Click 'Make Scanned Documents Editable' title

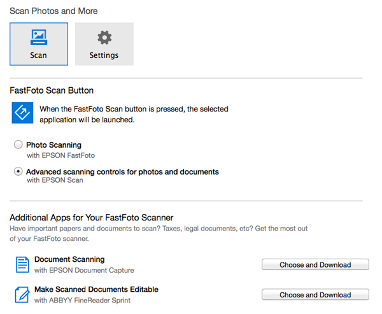pyautogui.click(x=96, y=289)
